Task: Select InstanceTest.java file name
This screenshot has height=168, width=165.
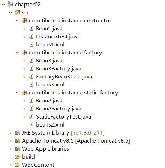Action: pos(57,37)
